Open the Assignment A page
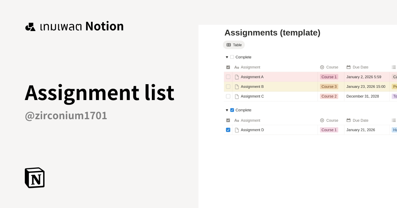Viewport: 397px width, 208px height. (252, 77)
